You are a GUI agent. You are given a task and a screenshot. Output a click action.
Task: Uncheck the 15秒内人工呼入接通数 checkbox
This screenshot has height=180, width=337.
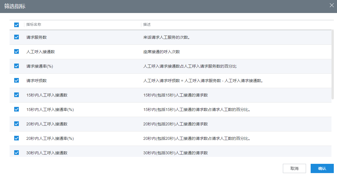tap(17, 95)
